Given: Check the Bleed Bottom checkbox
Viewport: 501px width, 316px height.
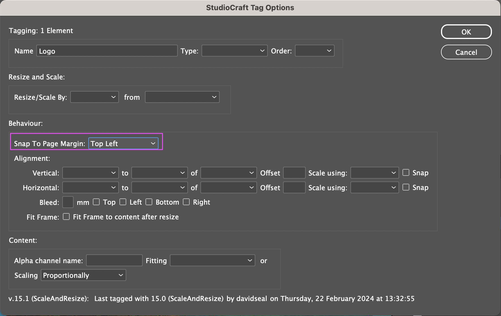Looking at the screenshot, I should pyautogui.click(x=149, y=202).
